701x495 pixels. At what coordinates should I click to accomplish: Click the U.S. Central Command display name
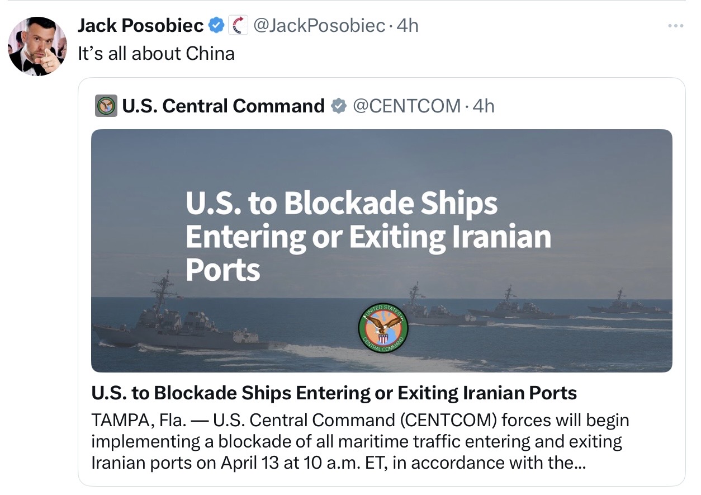click(222, 106)
